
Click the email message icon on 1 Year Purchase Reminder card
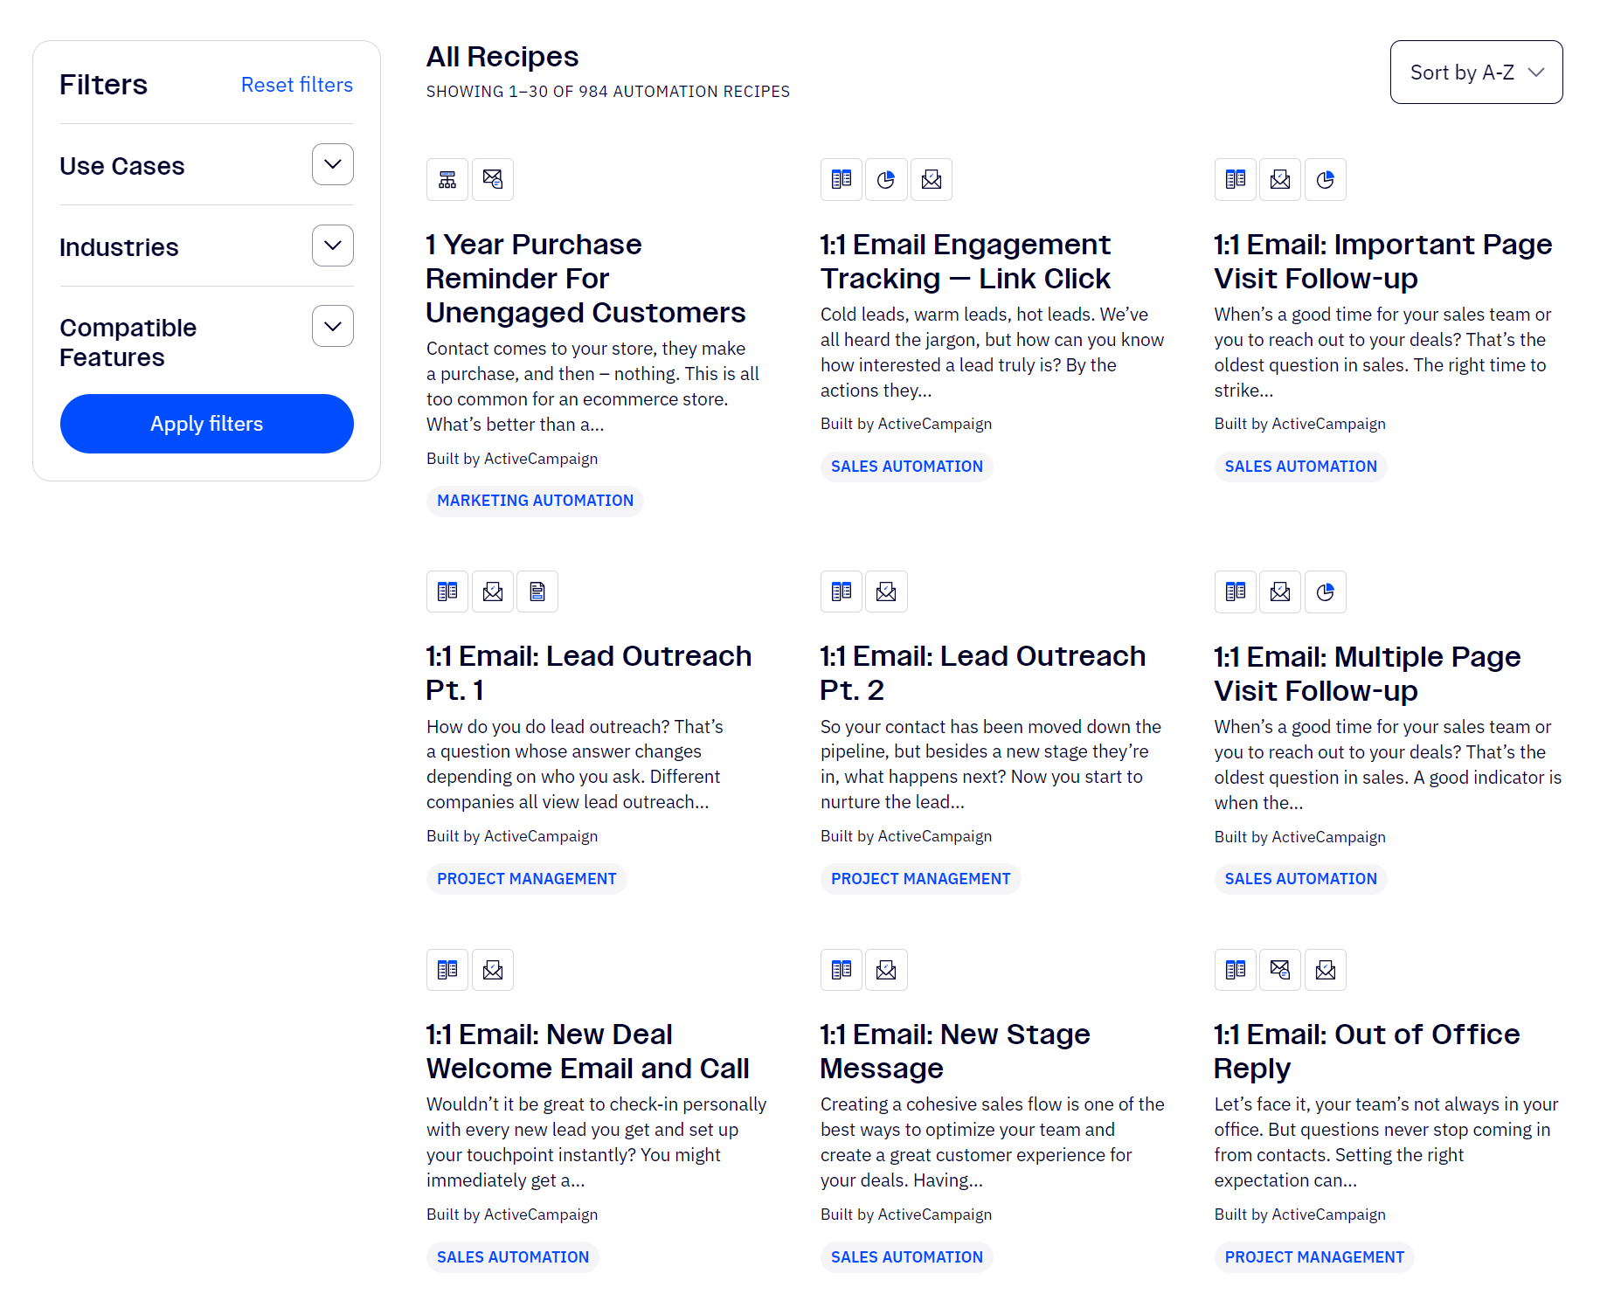[493, 180]
